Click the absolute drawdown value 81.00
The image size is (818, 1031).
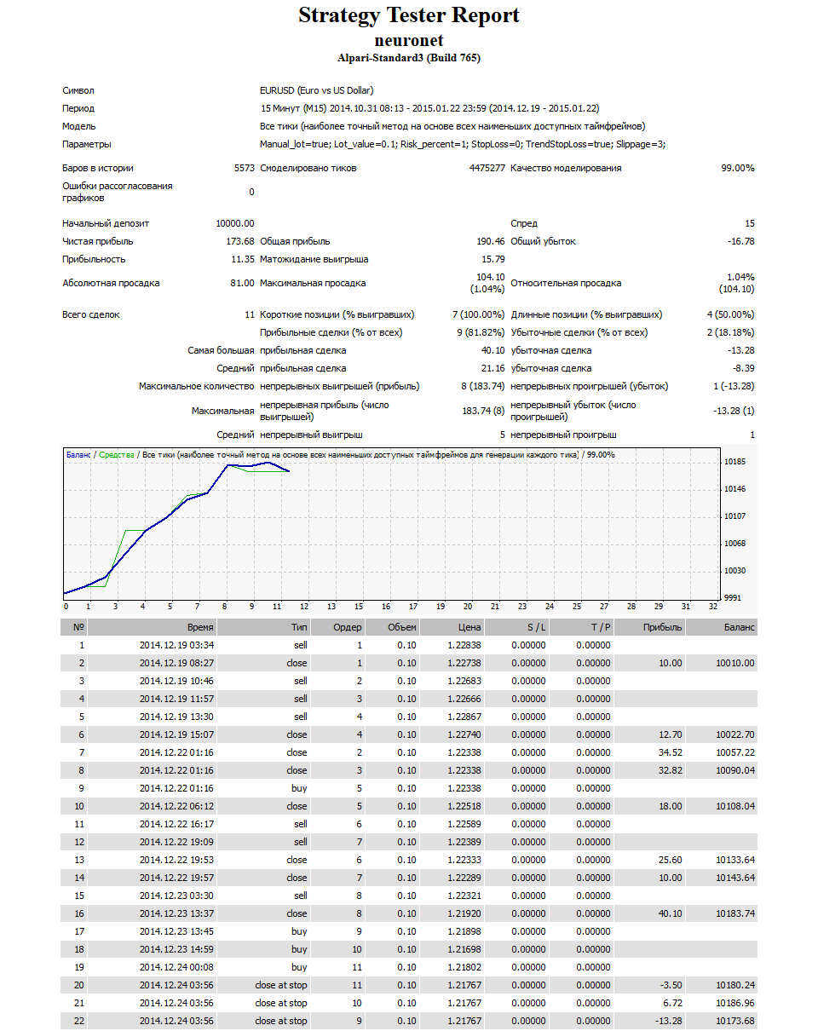pyautogui.click(x=243, y=283)
